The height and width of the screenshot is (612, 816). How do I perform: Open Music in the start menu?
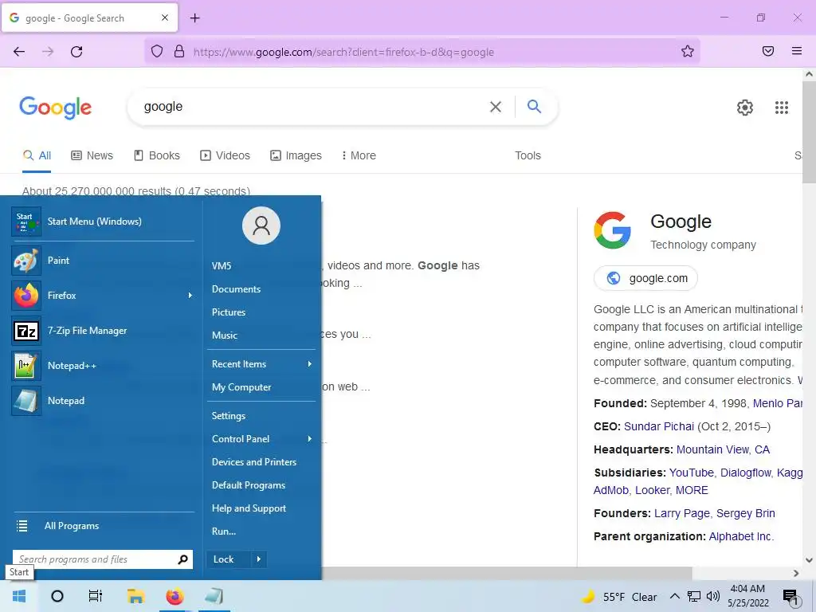224,335
